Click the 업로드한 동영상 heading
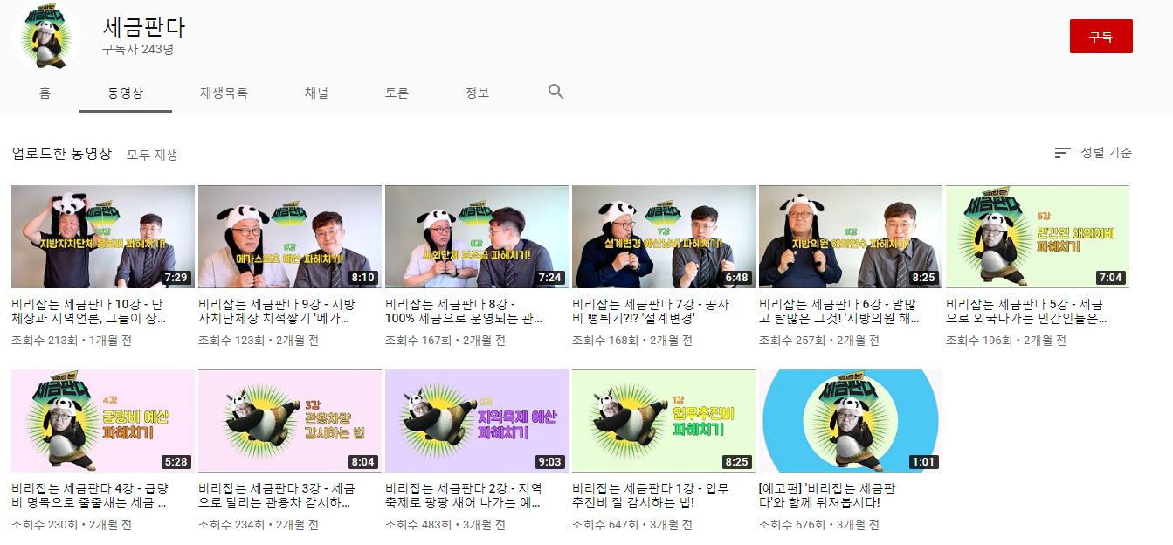Screen dimensions: 1173x545 point(62,154)
